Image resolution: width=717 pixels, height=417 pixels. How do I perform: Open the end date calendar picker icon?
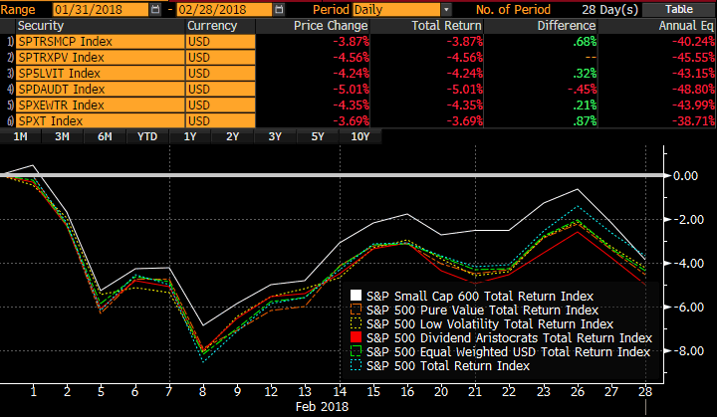[x=279, y=9]
